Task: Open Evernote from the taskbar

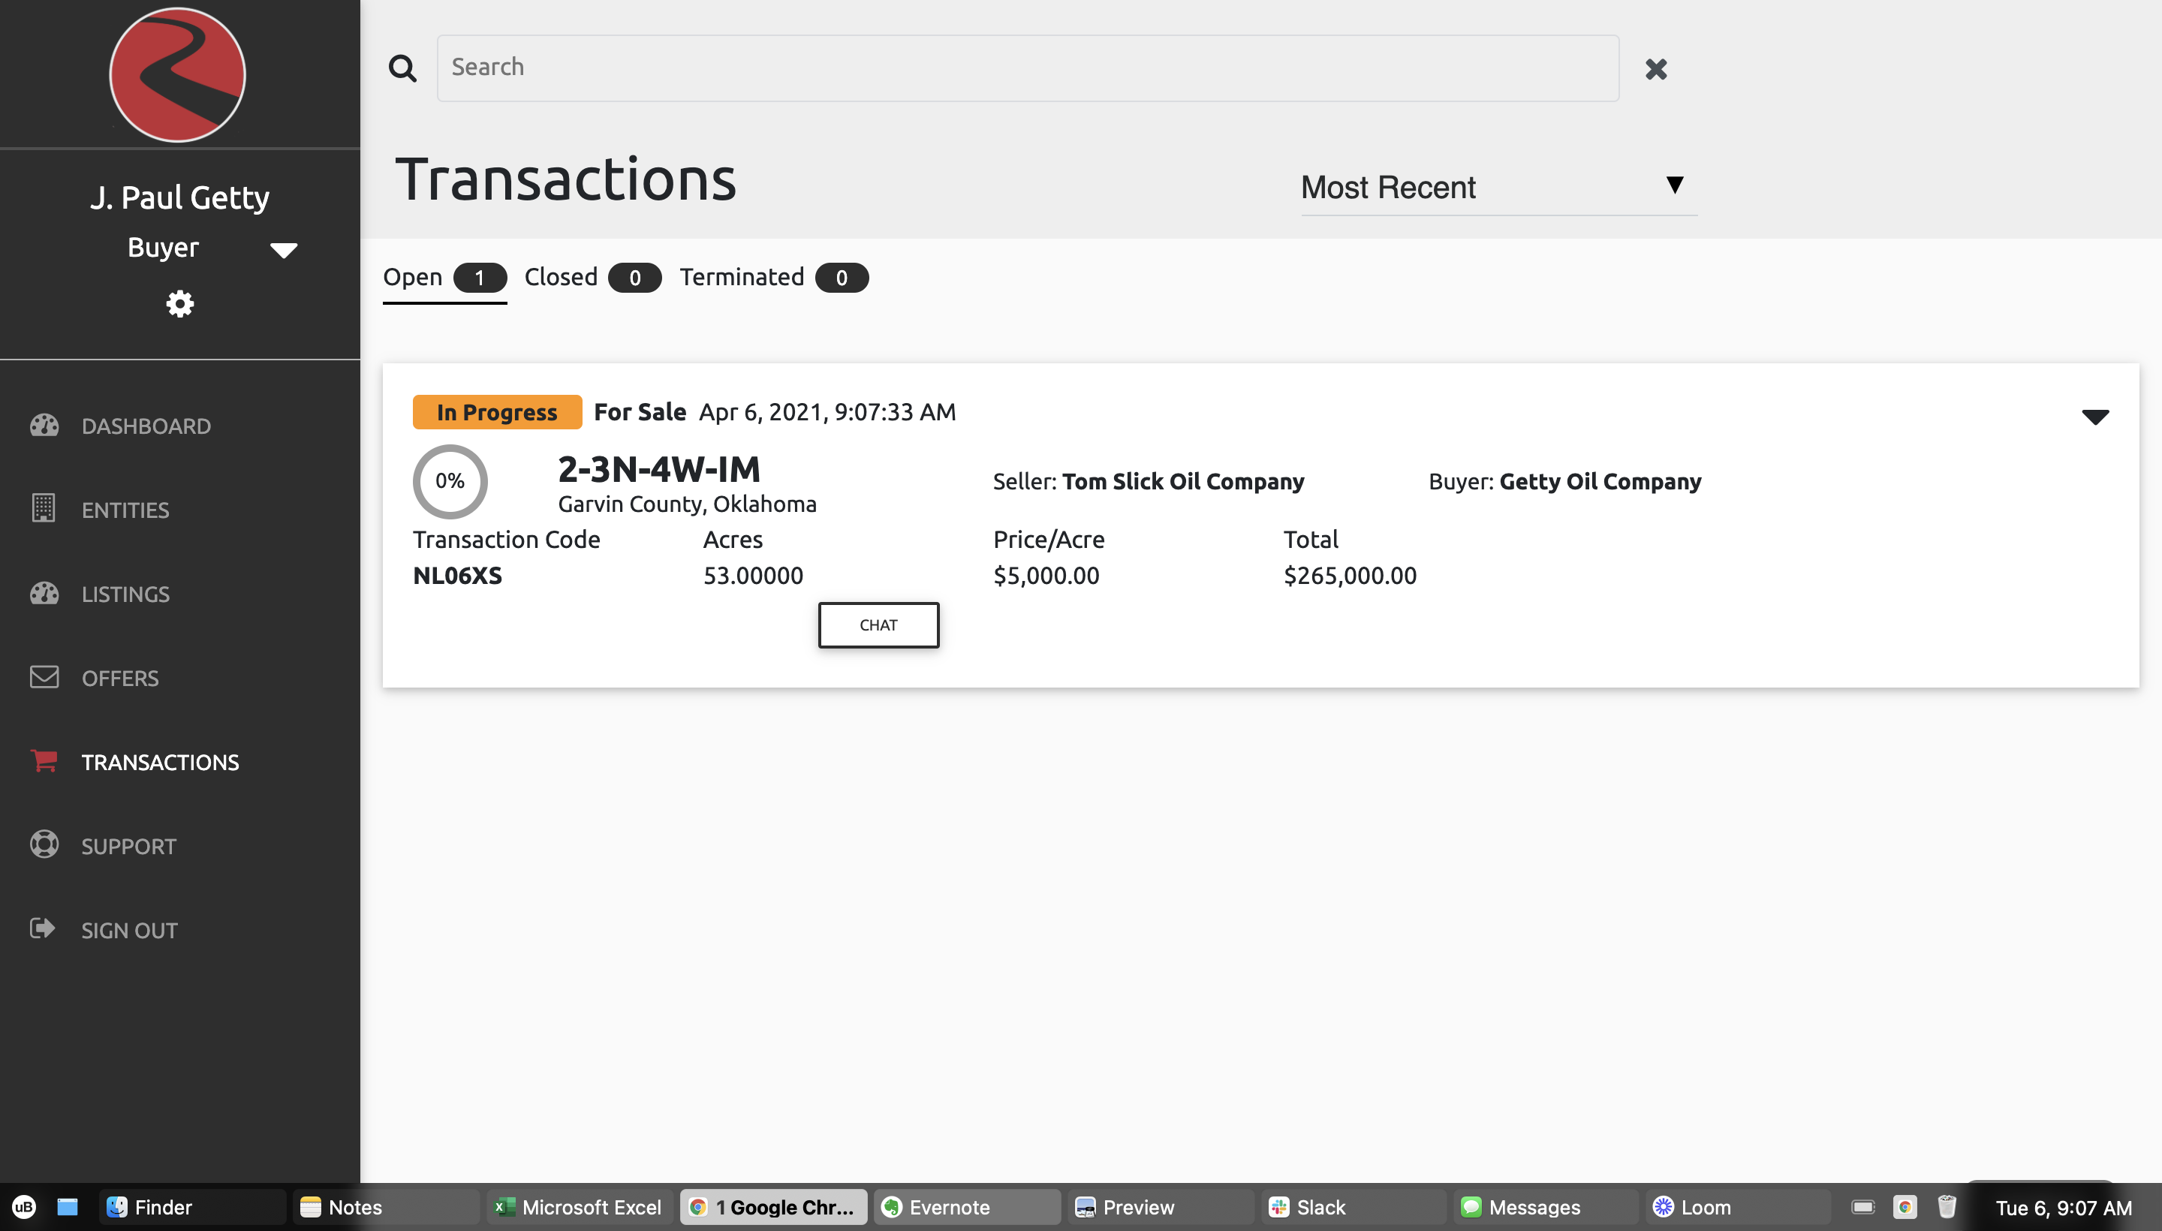Action: (x=968, y=1207)
